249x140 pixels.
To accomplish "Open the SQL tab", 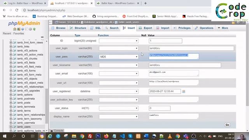I will [x=95, y=28].
